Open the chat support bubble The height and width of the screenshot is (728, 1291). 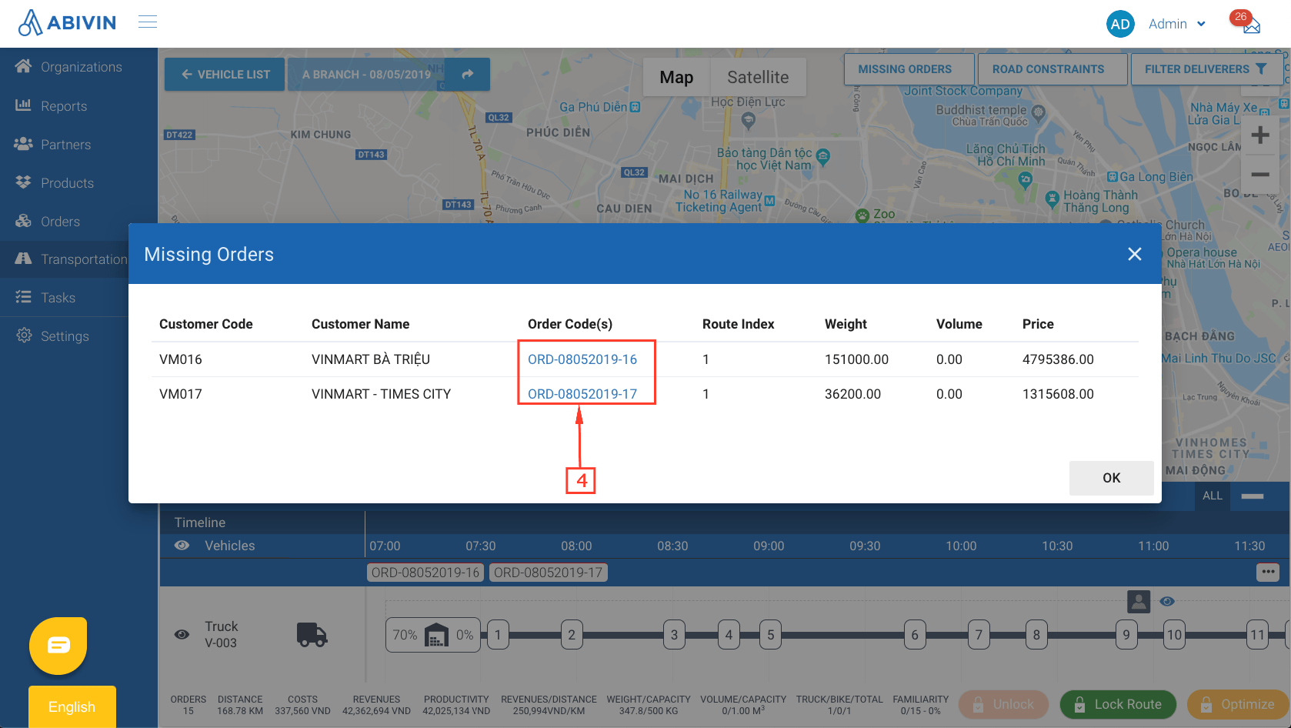coord(58,646)
